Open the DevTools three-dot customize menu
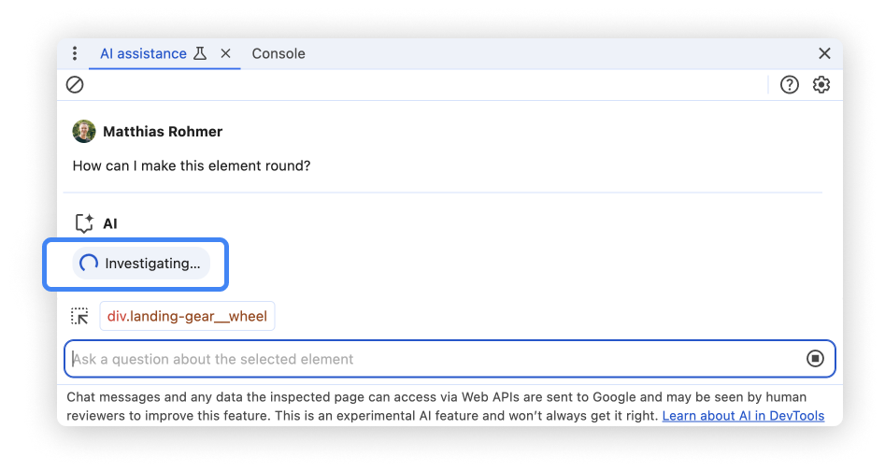The image size is (885, 472). [75, 54]
